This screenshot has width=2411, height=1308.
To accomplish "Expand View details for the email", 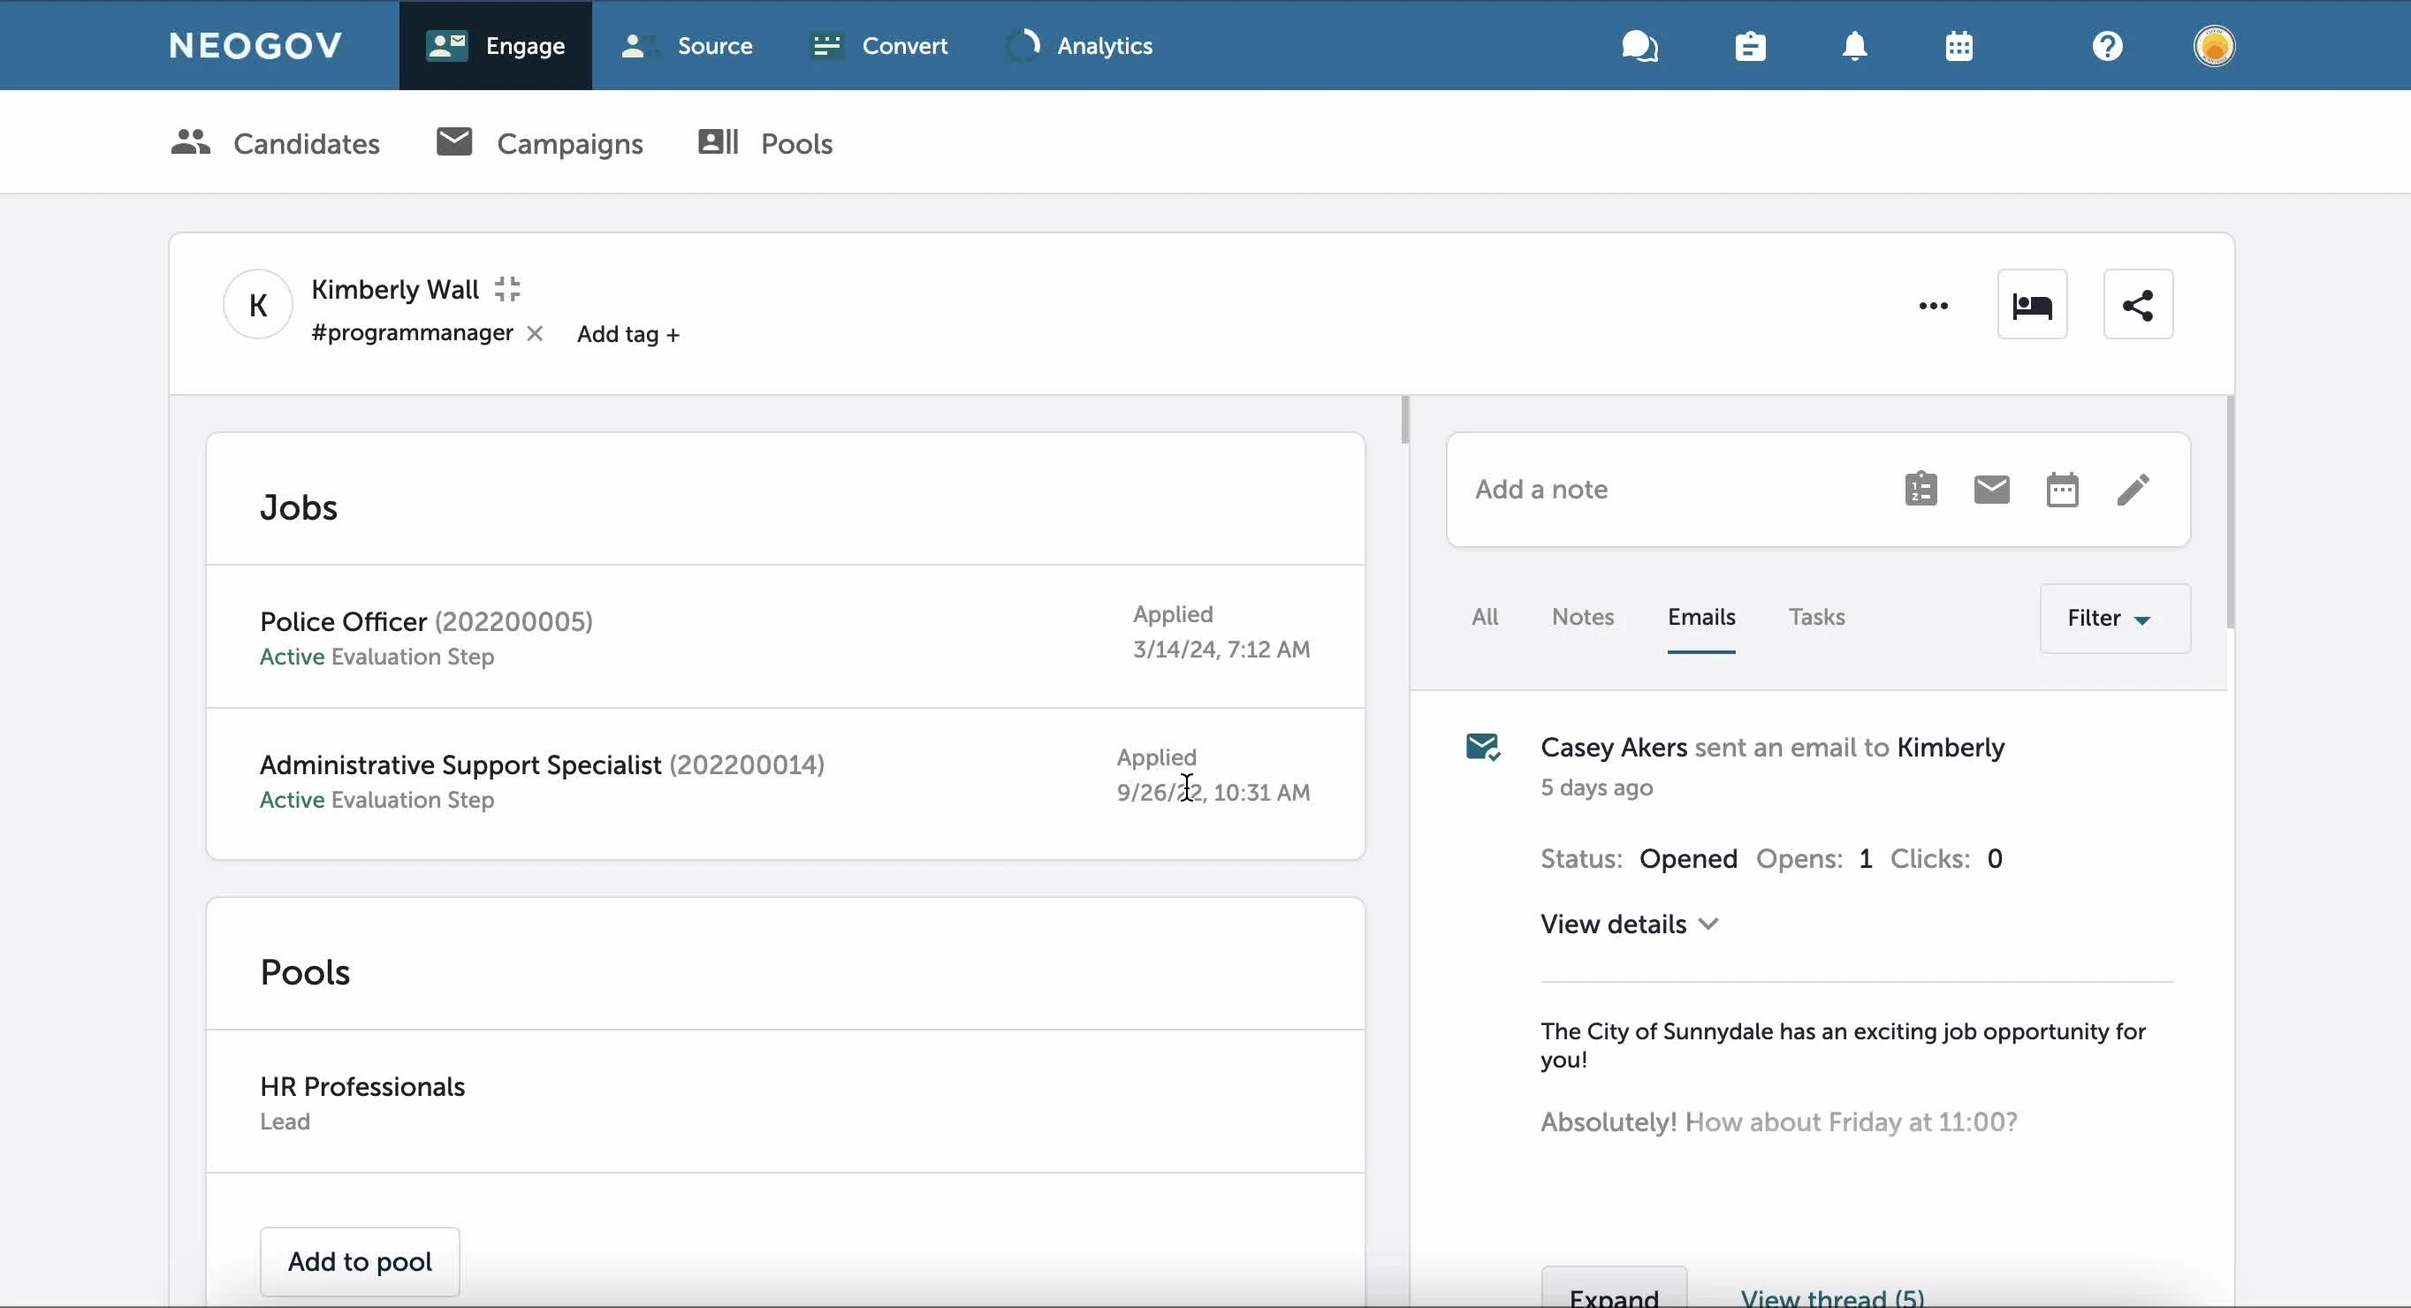I will click(x=1630, y=924).
